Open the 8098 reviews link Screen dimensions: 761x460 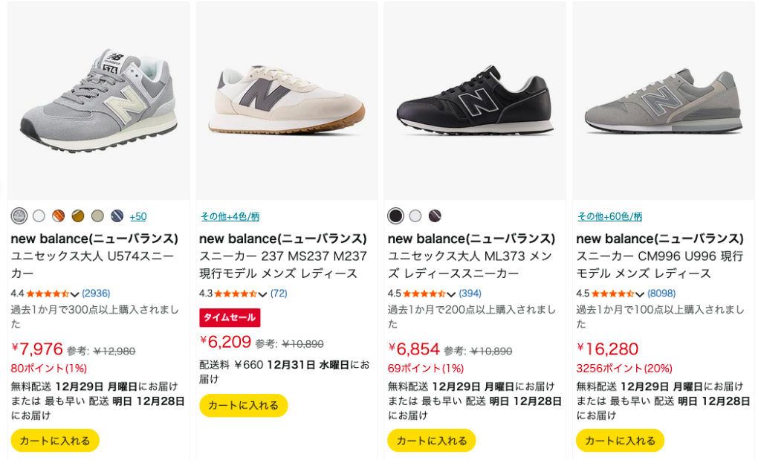click(x=661, y=294)
